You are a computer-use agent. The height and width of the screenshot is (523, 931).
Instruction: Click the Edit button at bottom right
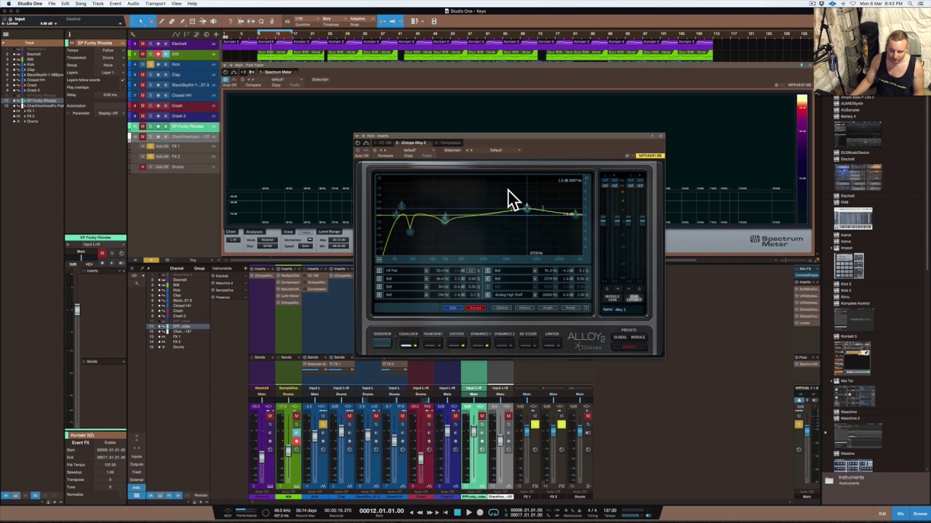click(882, 514)
